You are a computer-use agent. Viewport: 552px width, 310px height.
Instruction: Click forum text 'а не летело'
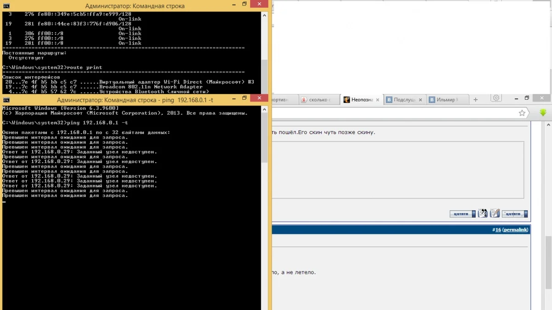coord(298,272)
